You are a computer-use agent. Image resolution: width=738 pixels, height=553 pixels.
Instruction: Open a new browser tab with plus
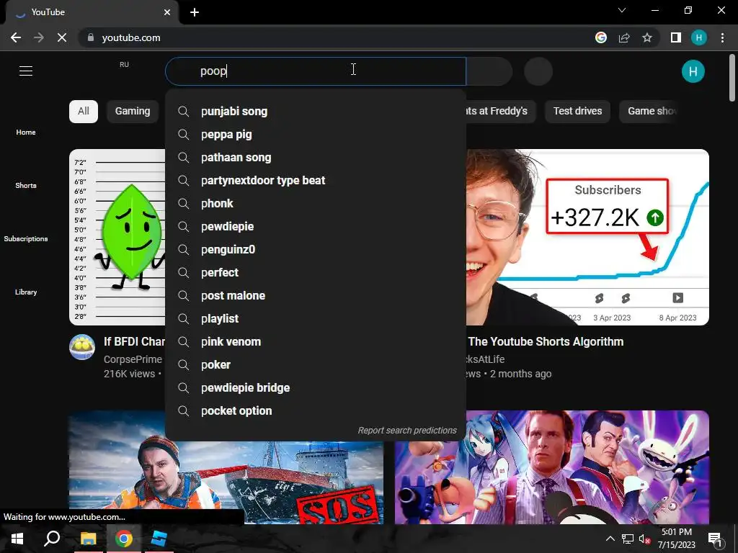(x=195, y=12)
